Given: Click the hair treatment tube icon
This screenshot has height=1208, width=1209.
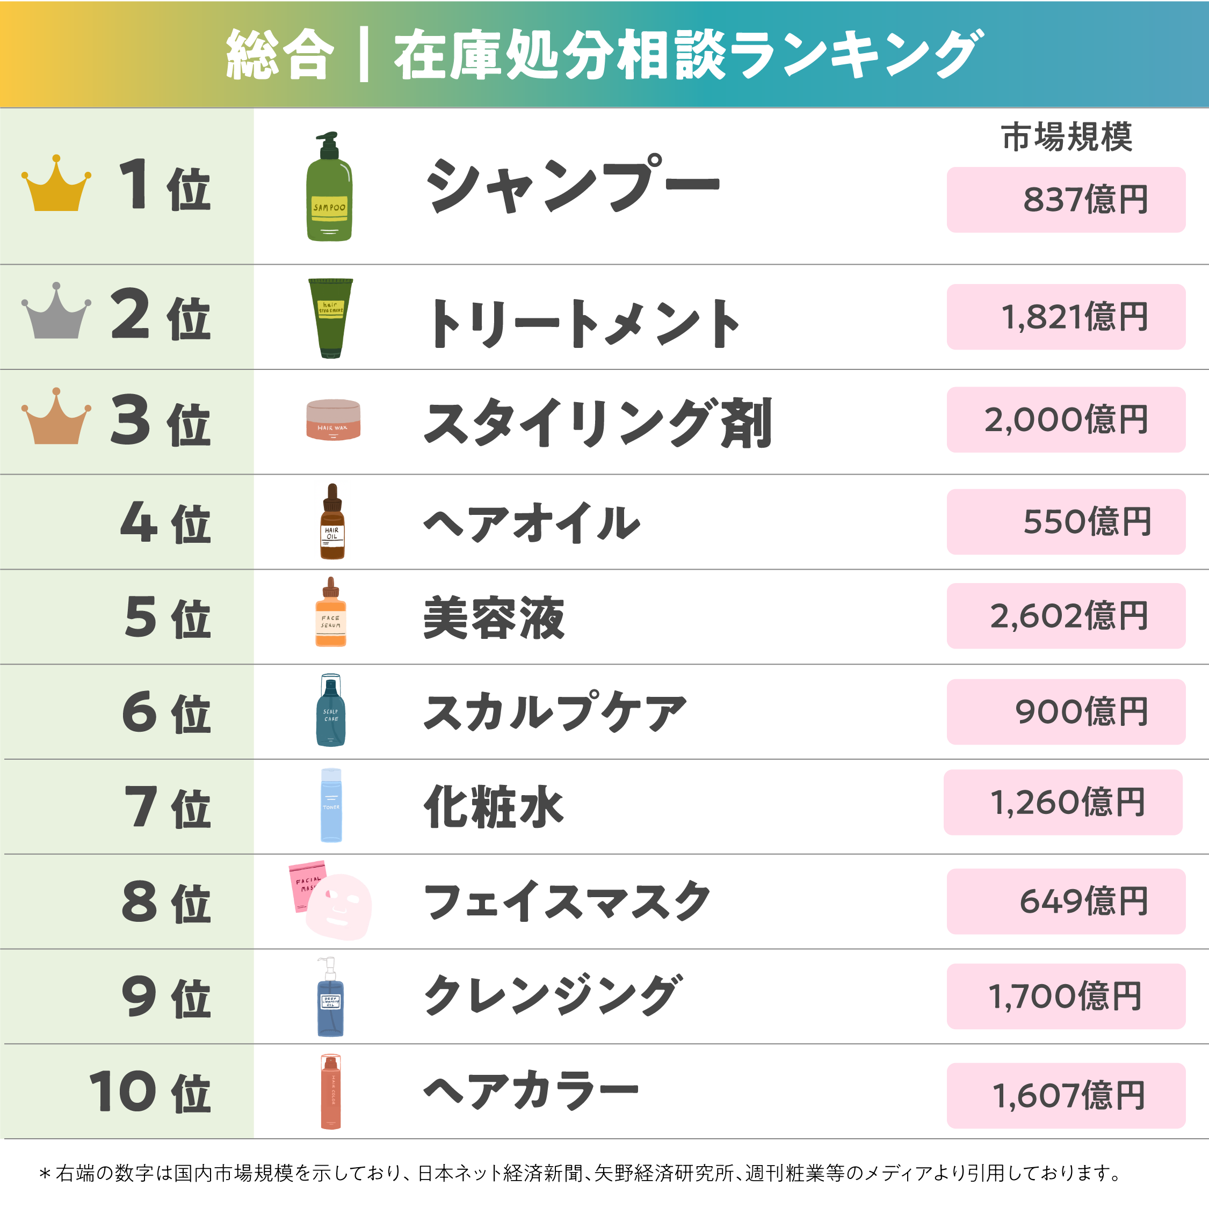Looking at the screenshot, I should point(330,318).
